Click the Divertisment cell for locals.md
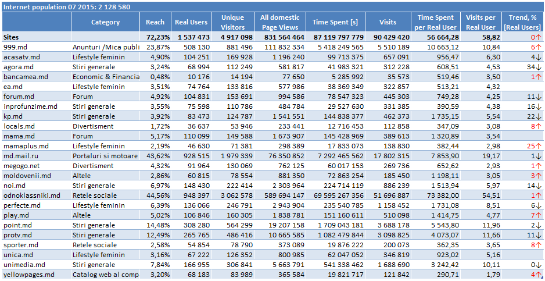Screen dimensions: 545x281 click(x=106, y=126)
